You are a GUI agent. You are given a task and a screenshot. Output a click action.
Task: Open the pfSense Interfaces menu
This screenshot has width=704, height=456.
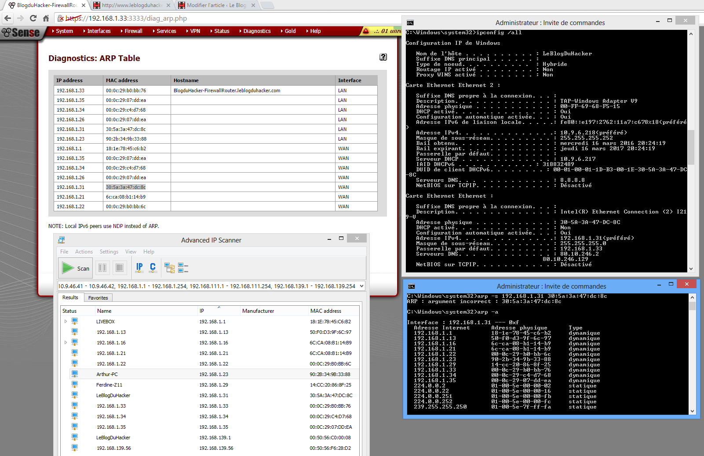click(97, 31)
